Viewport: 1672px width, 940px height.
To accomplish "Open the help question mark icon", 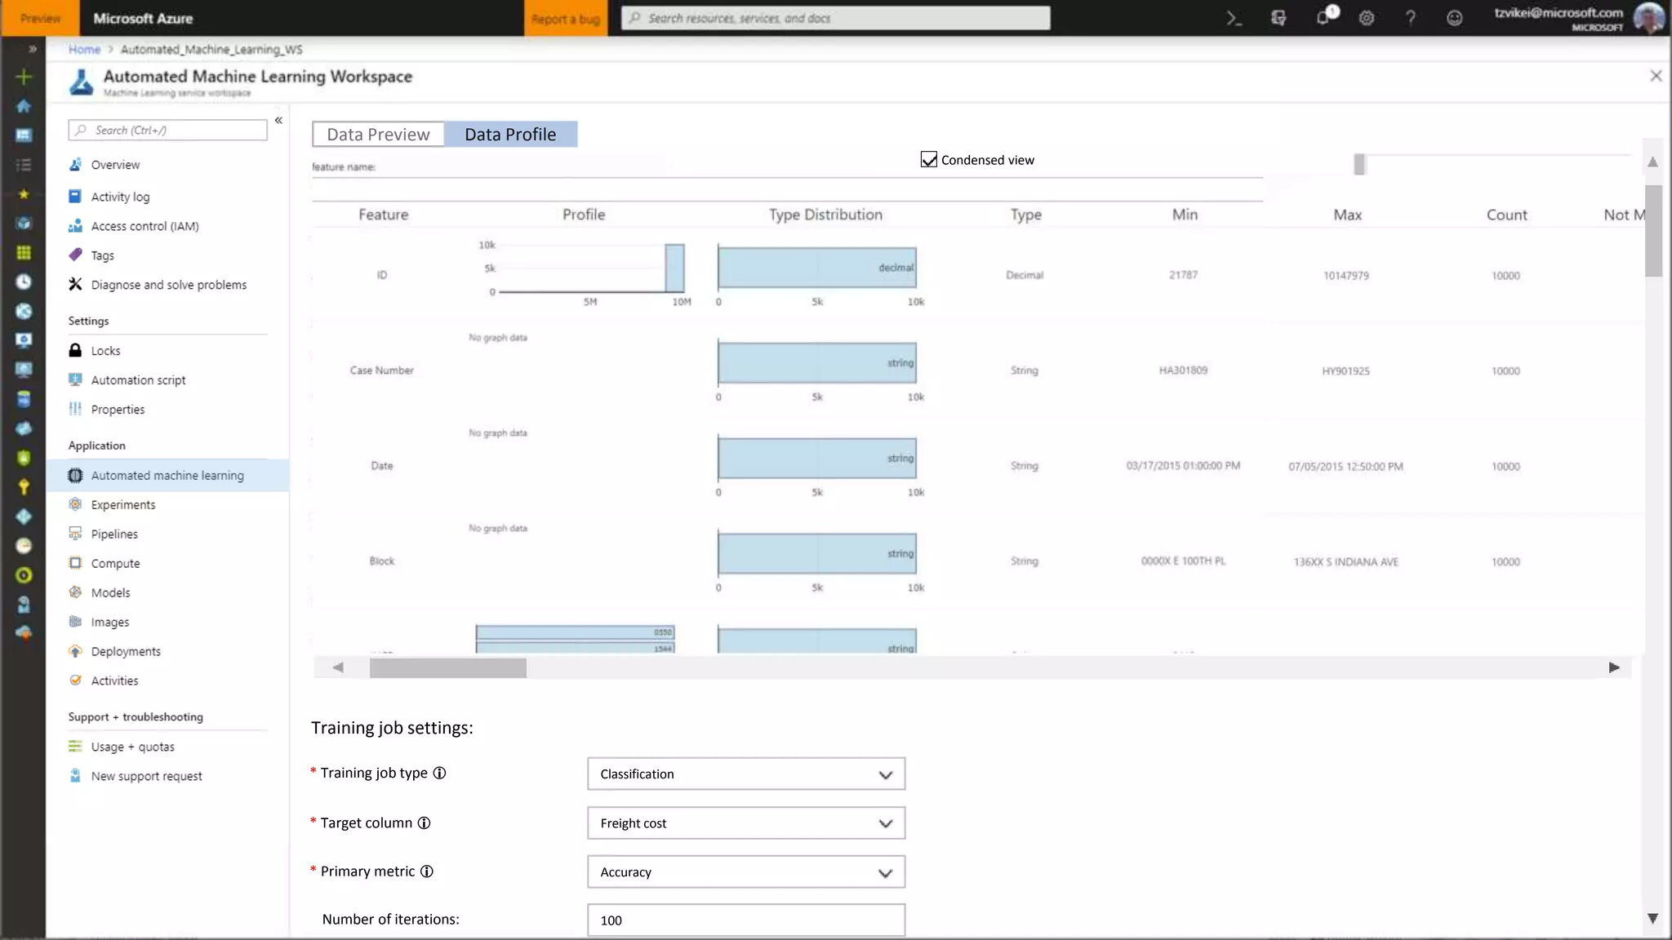I will [x=1411, y=18].
